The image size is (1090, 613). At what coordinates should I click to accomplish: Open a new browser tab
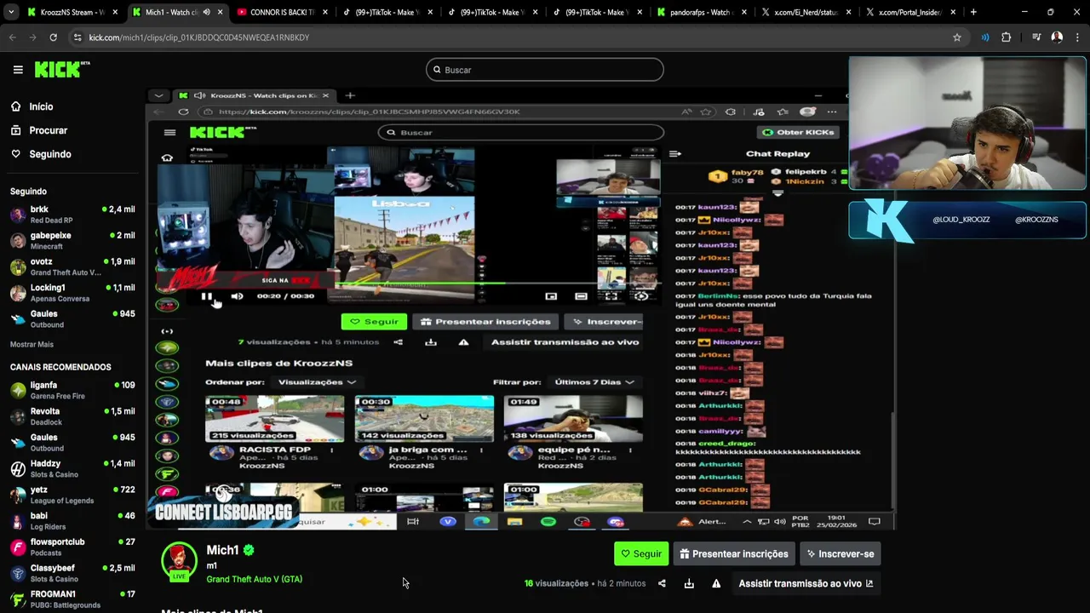coord(973,12)
